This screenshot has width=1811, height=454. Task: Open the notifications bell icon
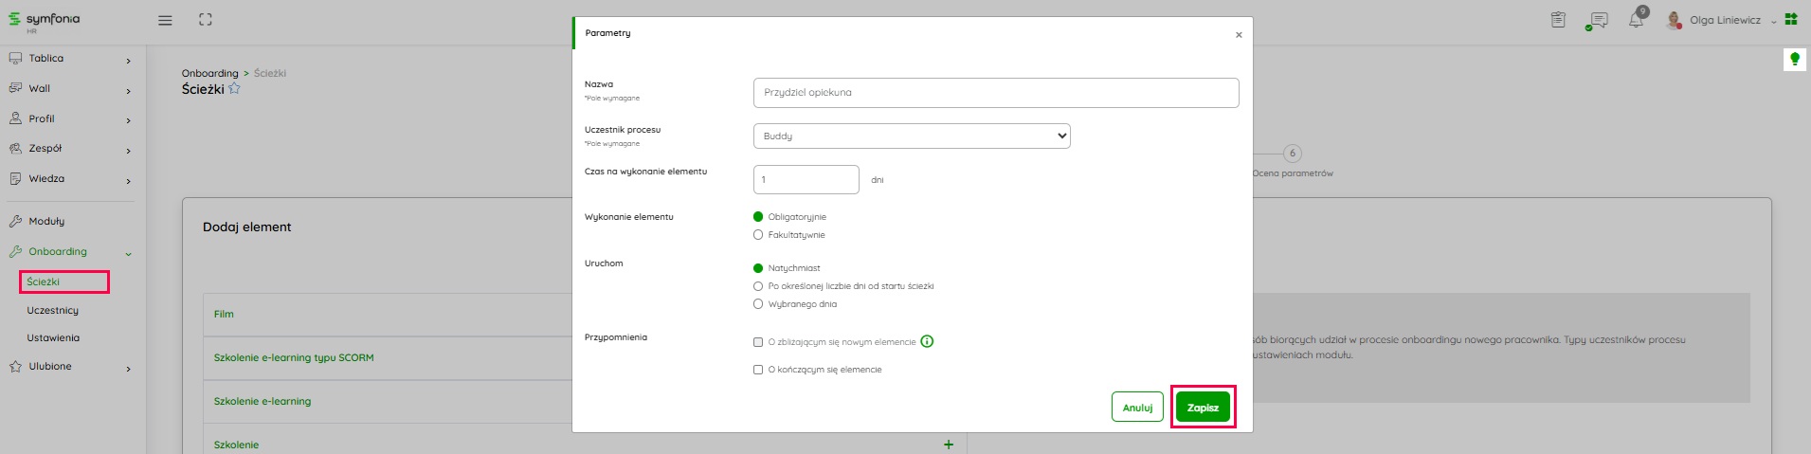(1636, 20)
